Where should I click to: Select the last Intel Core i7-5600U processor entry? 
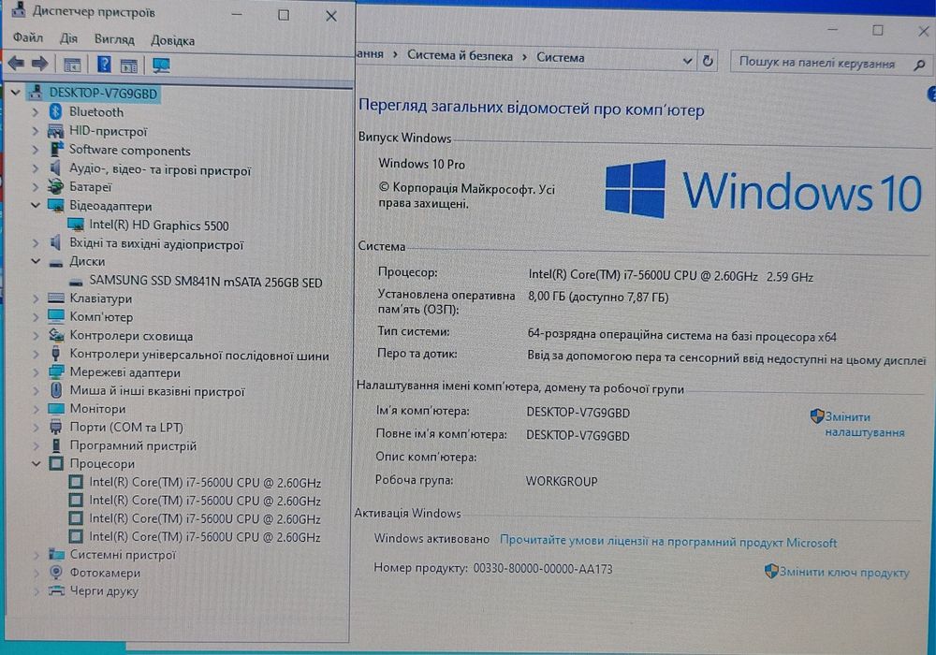coord(205,536)
